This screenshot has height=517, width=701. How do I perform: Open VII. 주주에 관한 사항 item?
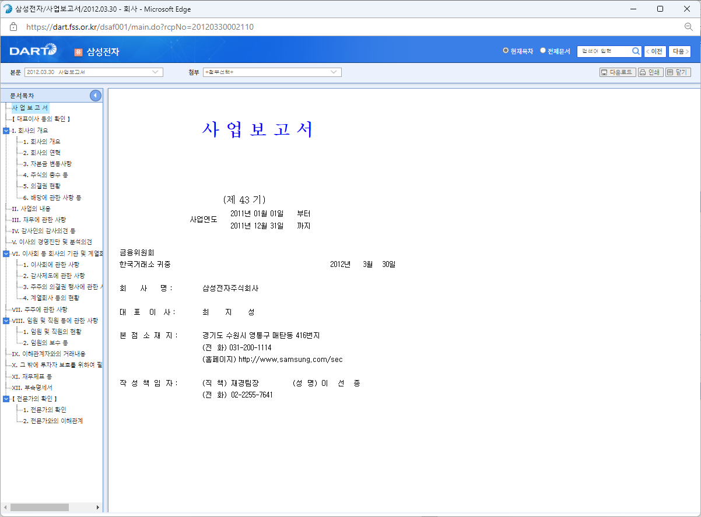click(39, 310)
